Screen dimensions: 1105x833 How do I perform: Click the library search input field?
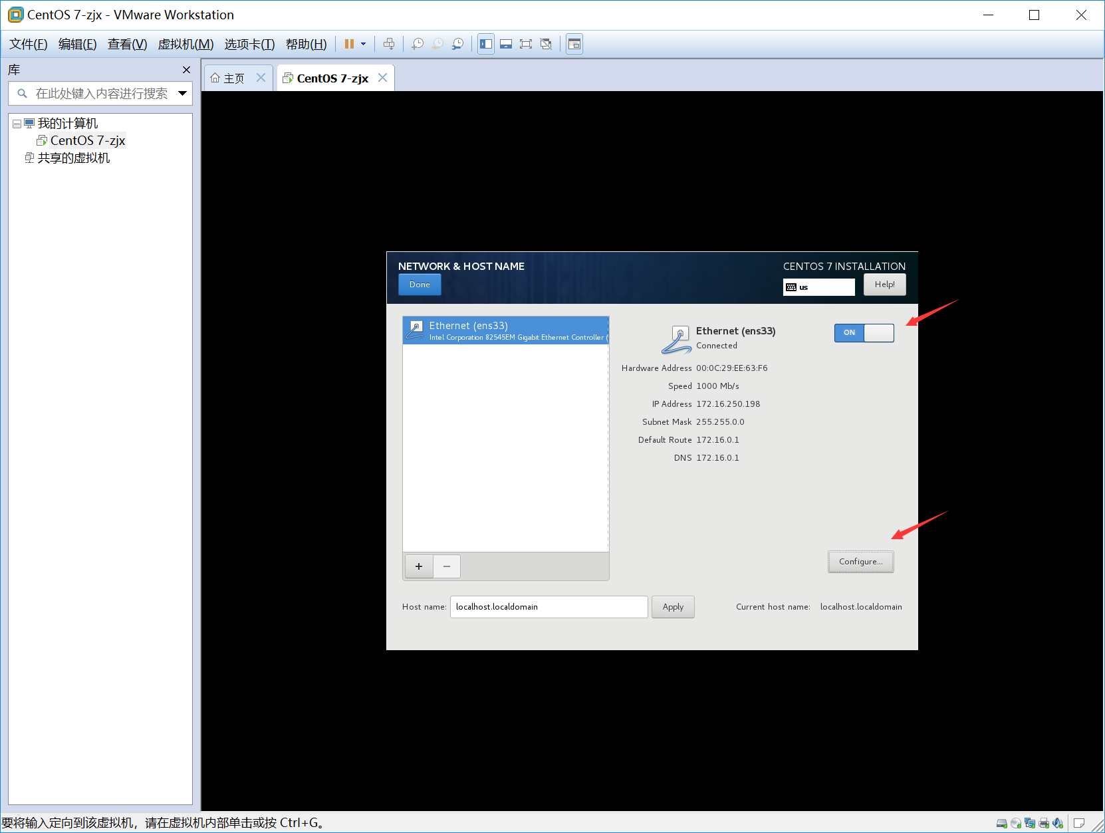(100, 94)
